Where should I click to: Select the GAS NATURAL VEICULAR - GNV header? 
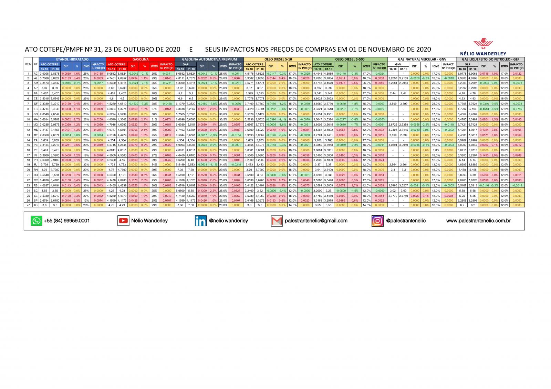click(422, 60)
